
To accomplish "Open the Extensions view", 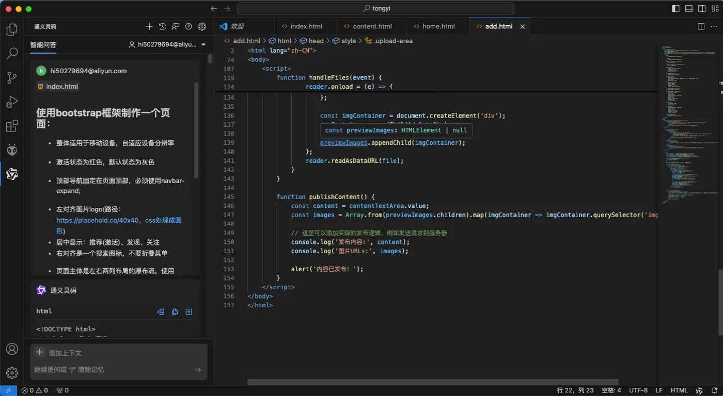I will 12,126.
